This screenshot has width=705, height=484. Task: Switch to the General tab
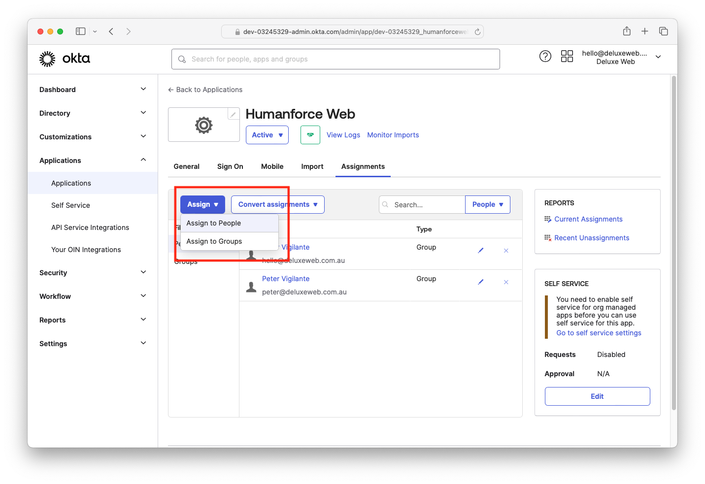coord(186,166)
